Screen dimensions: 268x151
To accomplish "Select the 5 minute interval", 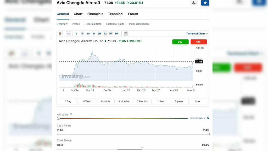I will (x=77, y=34).
